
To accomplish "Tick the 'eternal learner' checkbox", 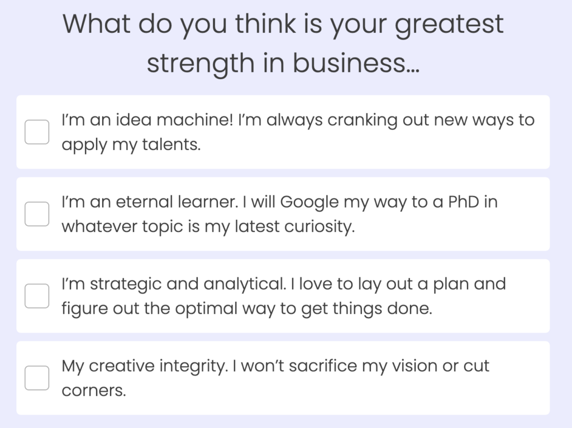I will point(37,214).
